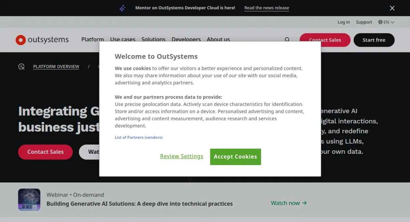Open the List of Partners (vendors) link
This screenshot has height=222, width=410.
pos(139,137)
